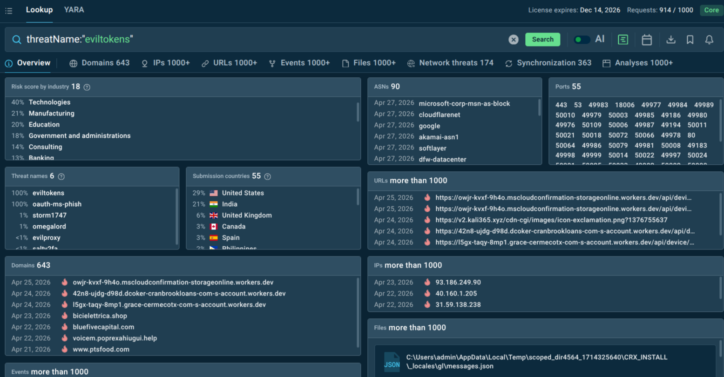
Task: Open the hamburger menu icon
Action: [9, 10]
